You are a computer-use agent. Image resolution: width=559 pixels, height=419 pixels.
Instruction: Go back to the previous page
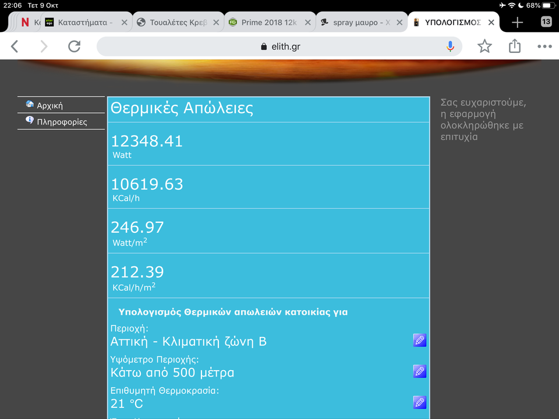point(15,47)
